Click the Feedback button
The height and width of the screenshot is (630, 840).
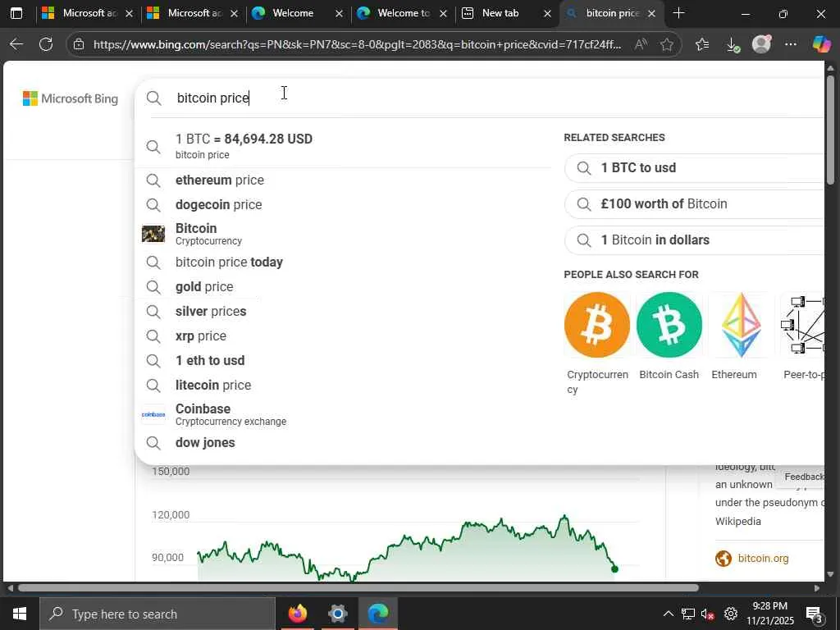point(803,477)
